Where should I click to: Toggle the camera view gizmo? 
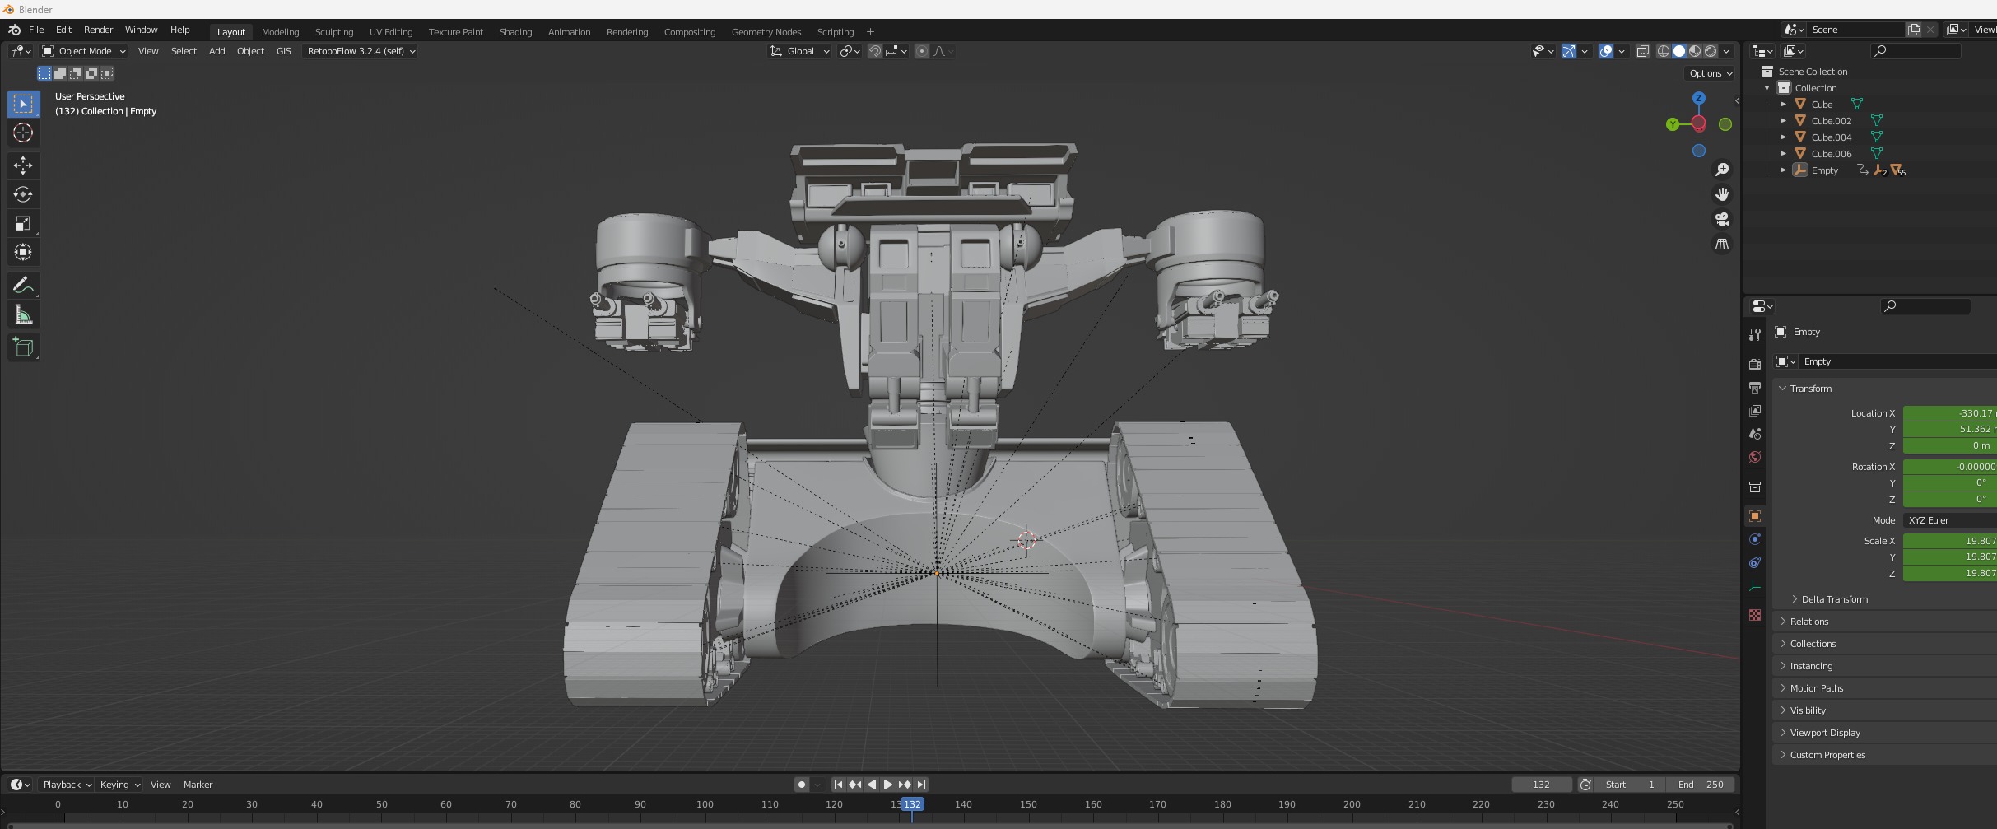click(x=1721, y=219)
